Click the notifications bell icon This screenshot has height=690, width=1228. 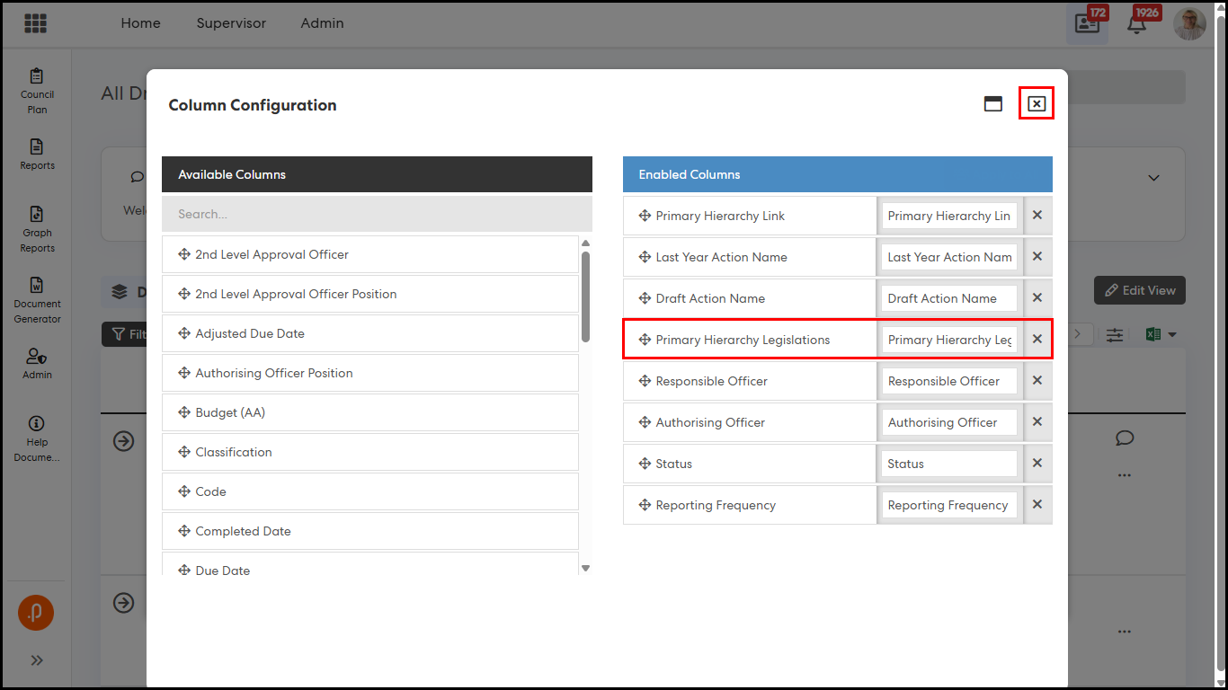(1136, 24)
